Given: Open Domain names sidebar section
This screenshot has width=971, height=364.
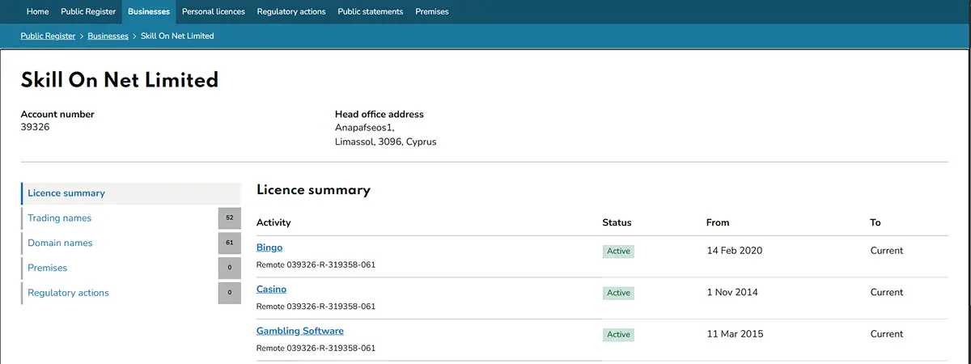Looking at the screenshot, I should pos(60,243).
